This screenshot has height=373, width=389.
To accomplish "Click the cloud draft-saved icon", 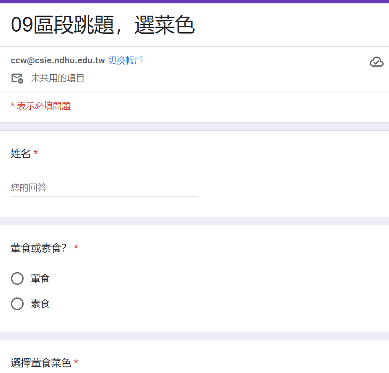I will point(376,62).
